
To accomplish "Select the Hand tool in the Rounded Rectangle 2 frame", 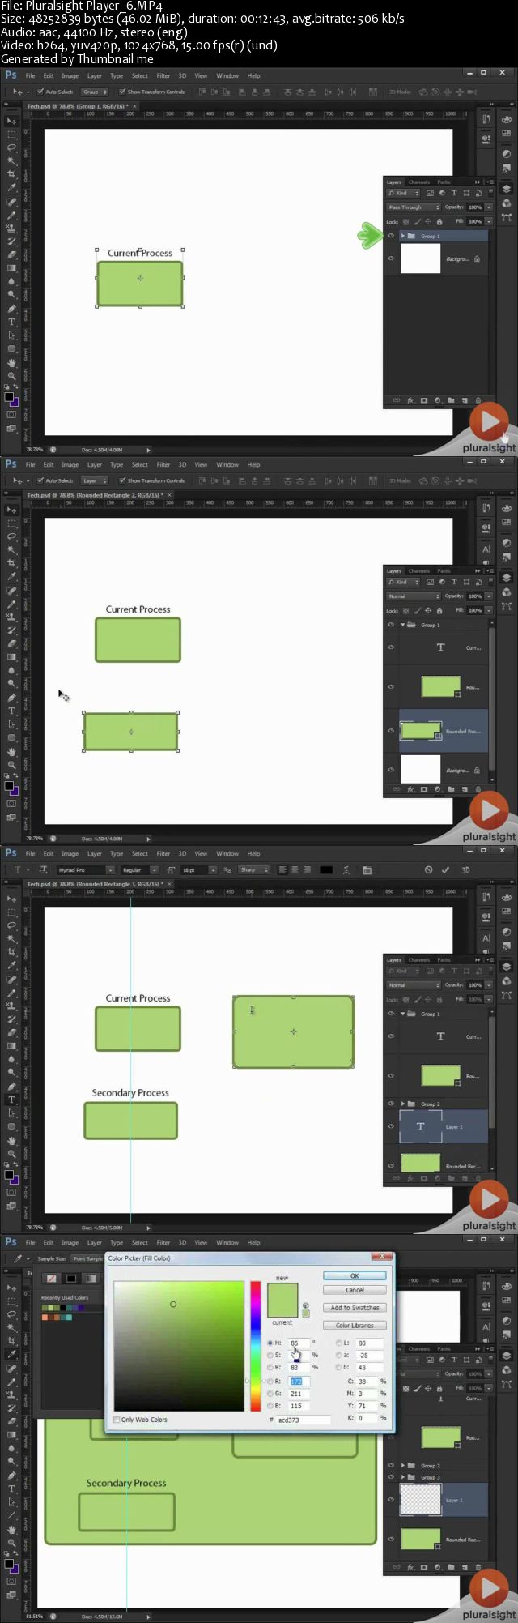I will tap(11, 751).
